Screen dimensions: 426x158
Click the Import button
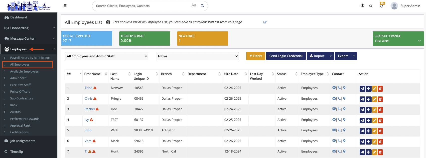[317, 56]
